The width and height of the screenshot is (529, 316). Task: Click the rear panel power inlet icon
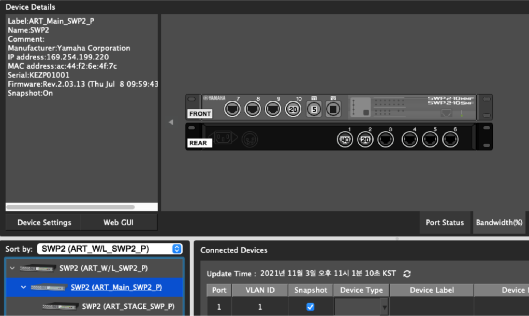223,138
